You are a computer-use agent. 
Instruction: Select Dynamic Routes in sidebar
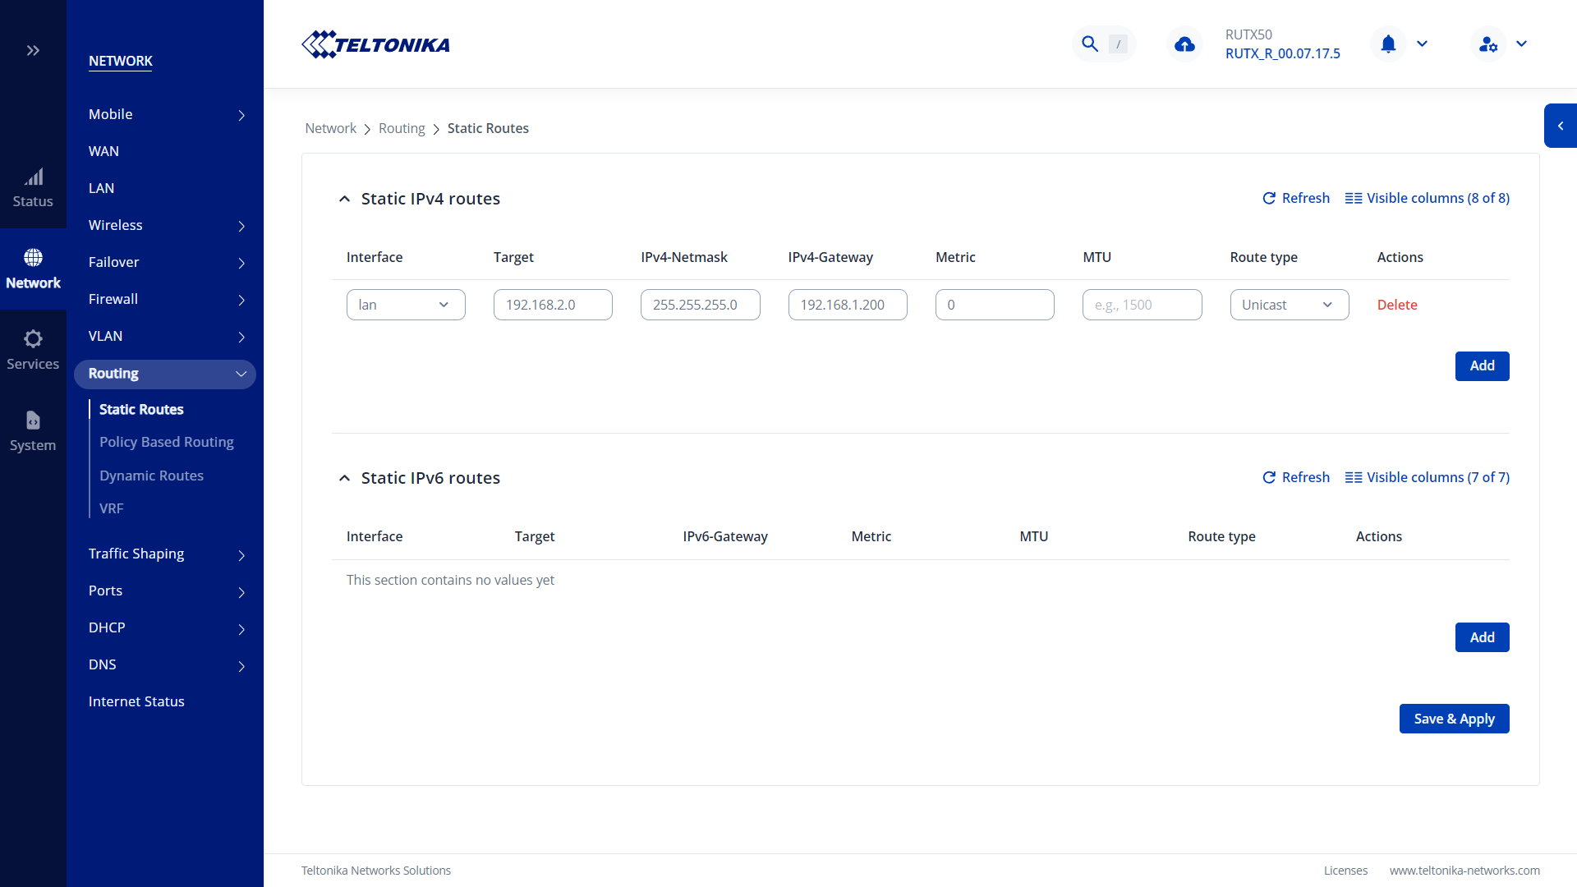[x=151, y=476]
